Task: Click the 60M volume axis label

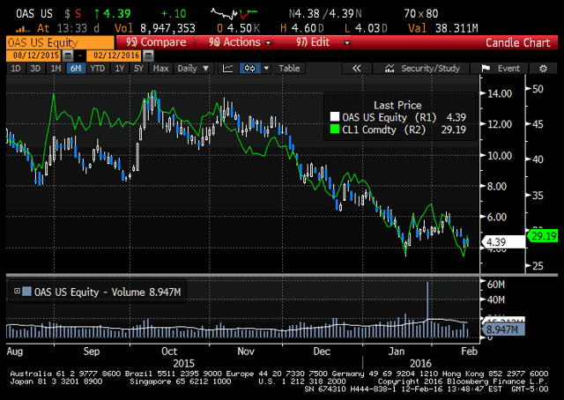Action: (x=495, y=285)
